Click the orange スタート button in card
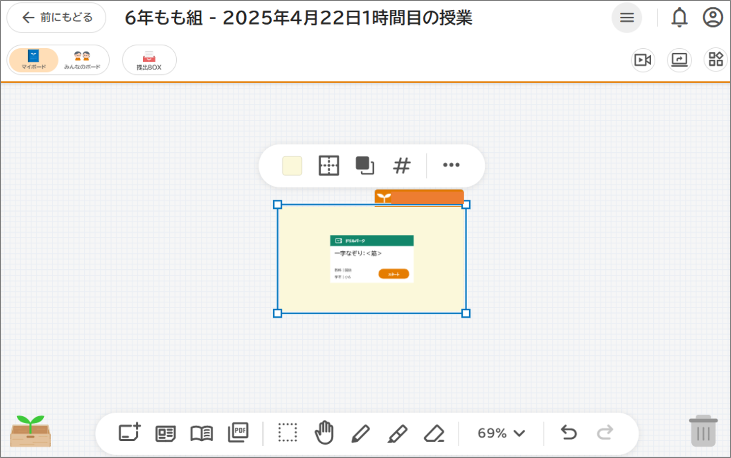The width and height of the screenshot is (731, 458). coord(394,274)
